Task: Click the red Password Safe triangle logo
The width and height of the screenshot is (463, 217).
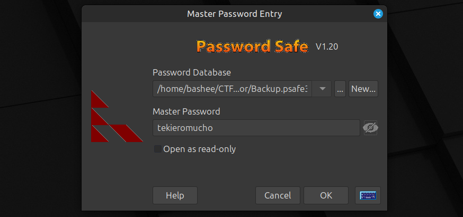Action: tap(117, 116)
